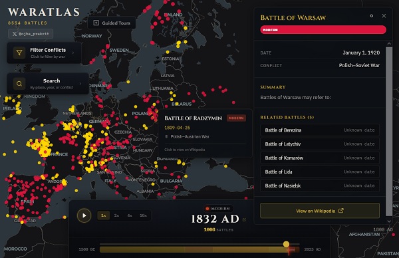Expand Filter Conflicts using its chevron

pos(73,53)
